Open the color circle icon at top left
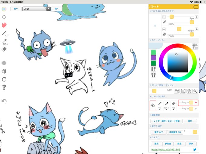Viewport: 206px width, 154px height. (4, 9)
